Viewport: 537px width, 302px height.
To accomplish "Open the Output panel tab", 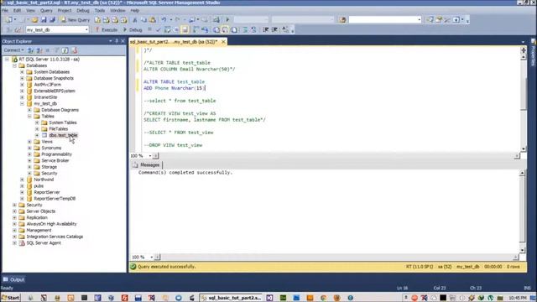I will 13,279.
